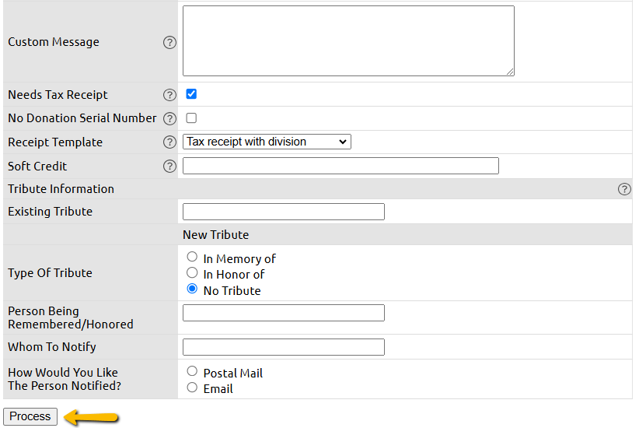Select the No Tribute radio button
639x428 pixels.
coord(192,289)
